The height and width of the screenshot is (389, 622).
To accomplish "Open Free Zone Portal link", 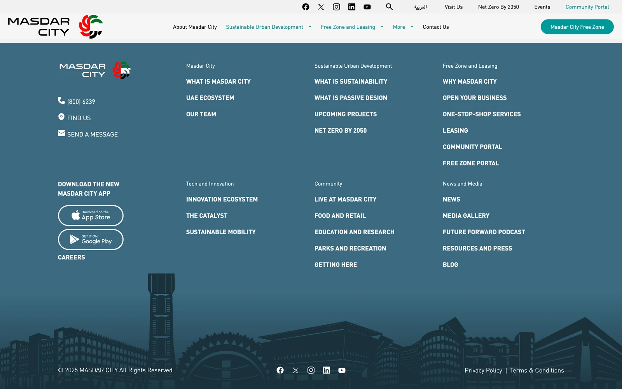I will (x=471, y=163).
